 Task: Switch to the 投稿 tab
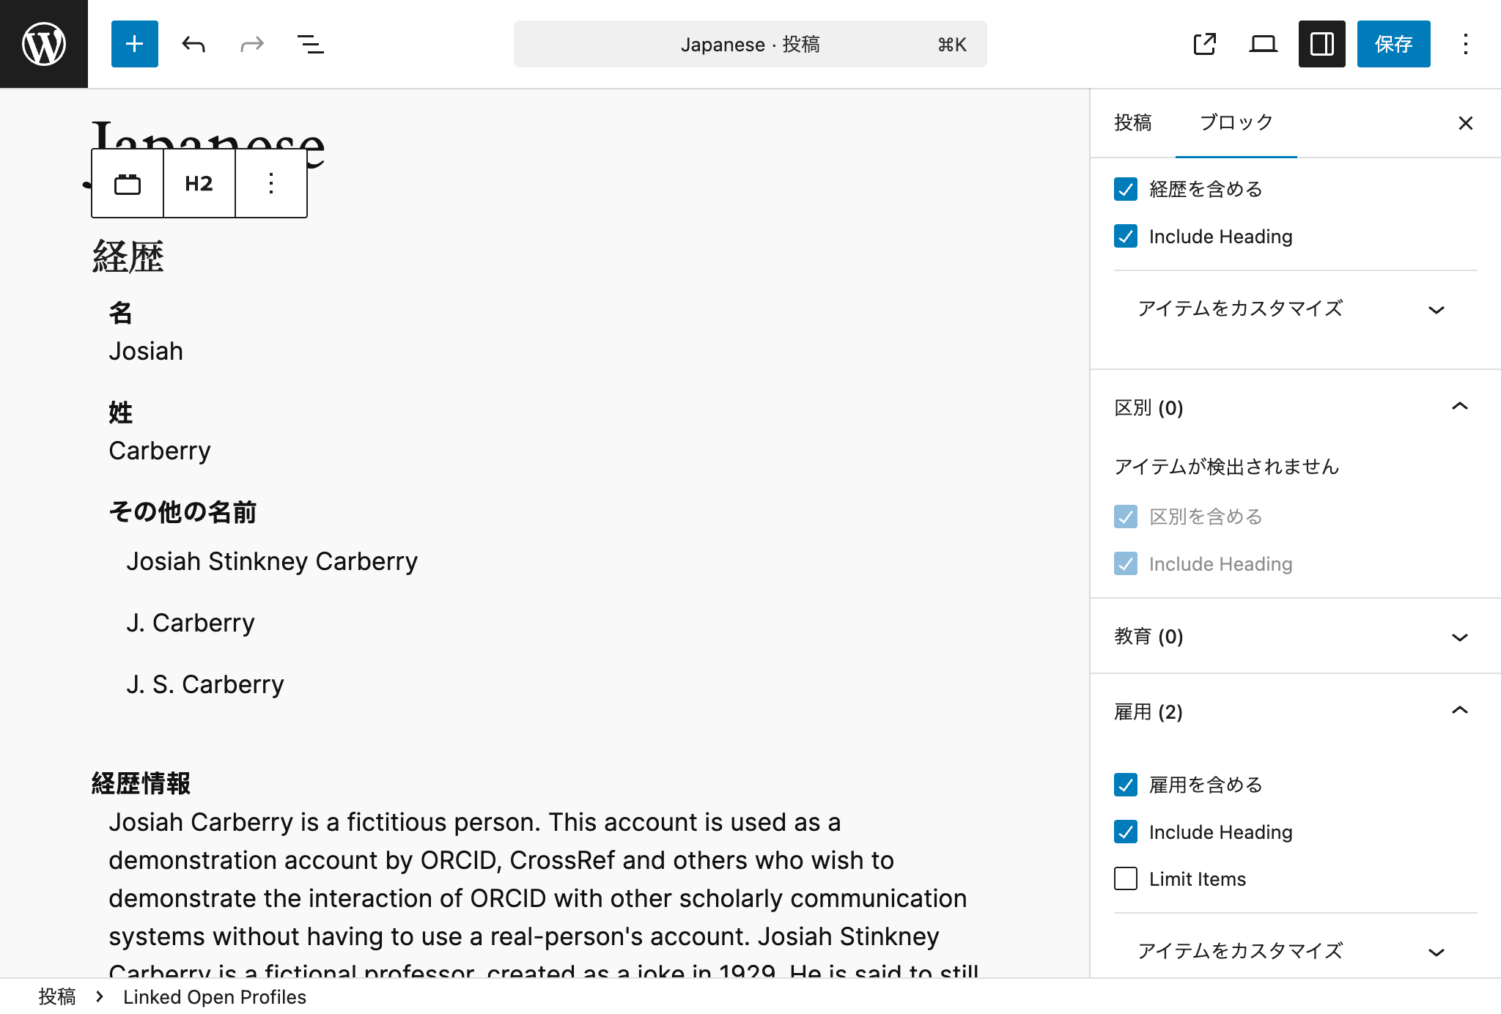point(1132,123)
